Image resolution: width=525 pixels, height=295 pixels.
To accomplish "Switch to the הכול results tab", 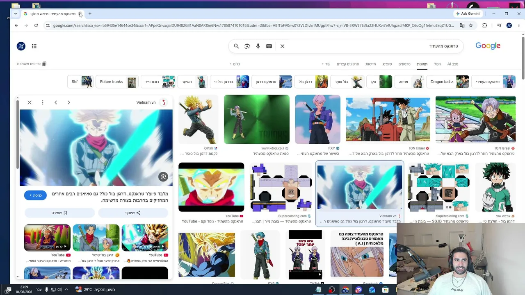I will 437,64.
